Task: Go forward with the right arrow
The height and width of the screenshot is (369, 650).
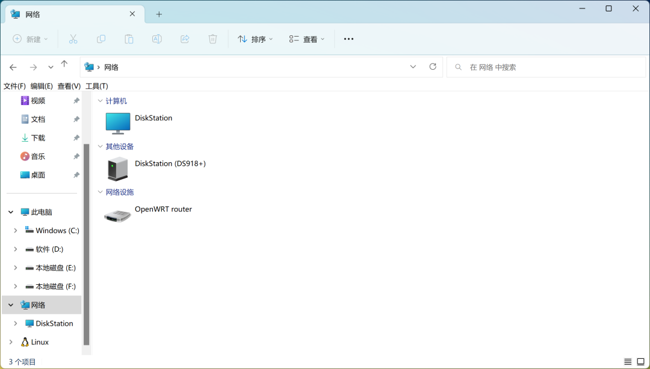Action: coord(33,67)
